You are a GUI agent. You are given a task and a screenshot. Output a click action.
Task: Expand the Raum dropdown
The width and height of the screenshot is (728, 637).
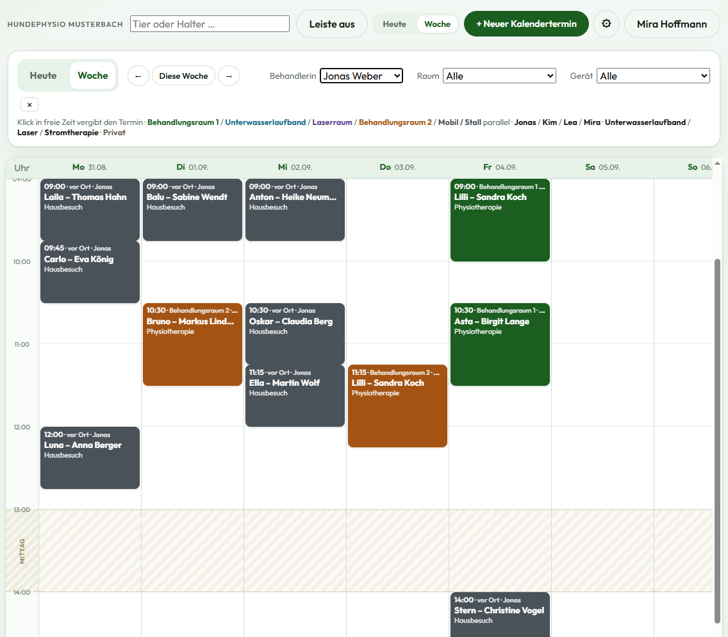499,76
